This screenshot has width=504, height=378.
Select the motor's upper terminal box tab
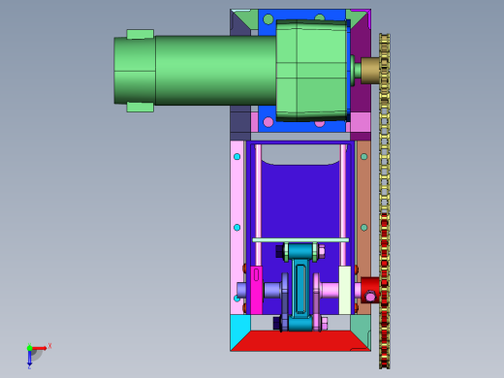point(140,34)
